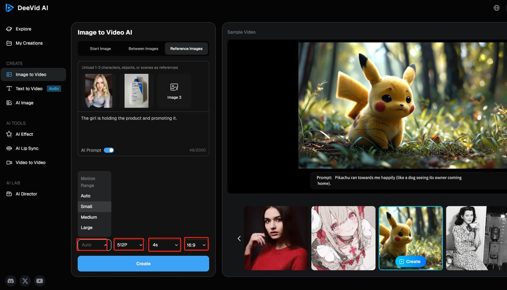Click the language globe icon
Screen dimensions: 507x290
point(496,8)
